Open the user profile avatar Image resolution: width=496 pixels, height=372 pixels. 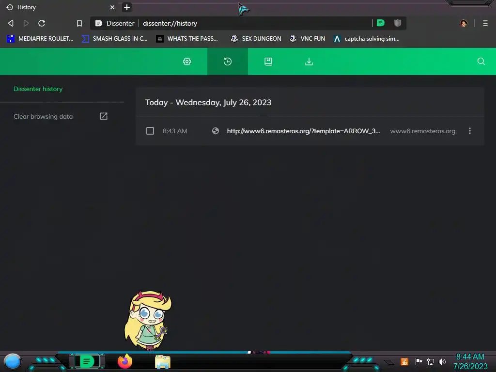[464, 23]
